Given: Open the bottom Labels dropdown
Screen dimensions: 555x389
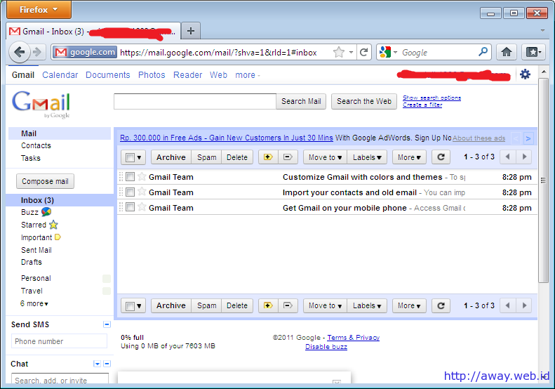Looking at the screenshot, I should pos(367,305).
